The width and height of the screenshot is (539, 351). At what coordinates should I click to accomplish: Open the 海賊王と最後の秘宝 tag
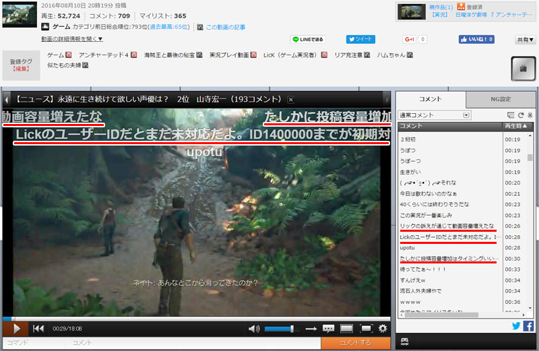(x=169, y=55)
